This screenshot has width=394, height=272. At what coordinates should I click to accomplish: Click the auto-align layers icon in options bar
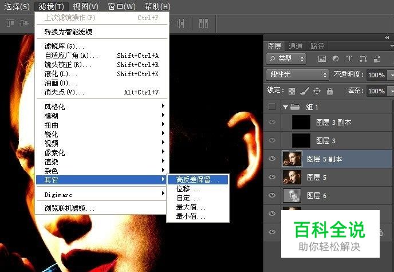(203, 23)
